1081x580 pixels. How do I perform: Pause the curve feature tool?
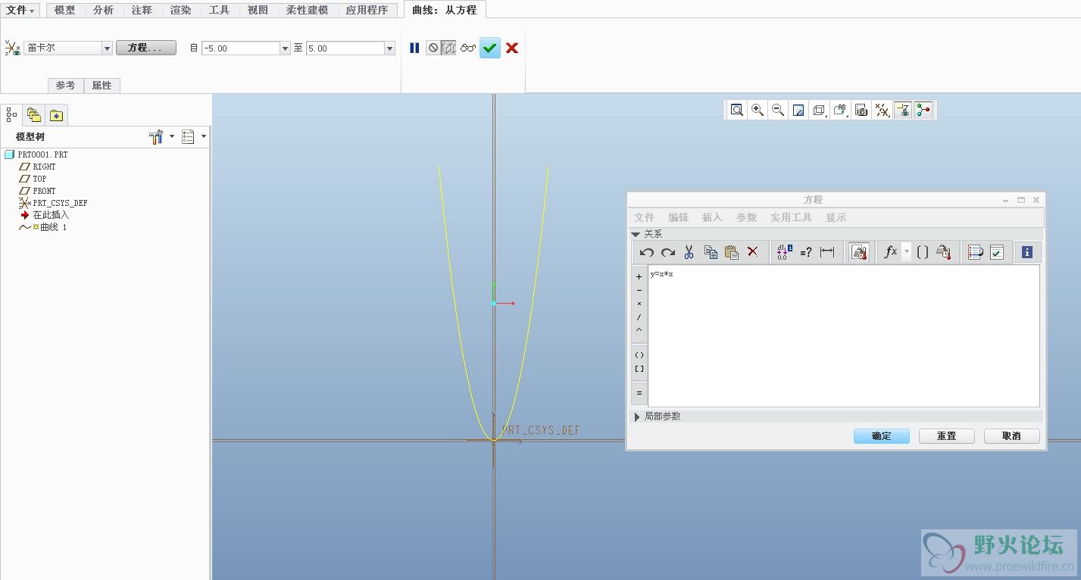[414, 48]
